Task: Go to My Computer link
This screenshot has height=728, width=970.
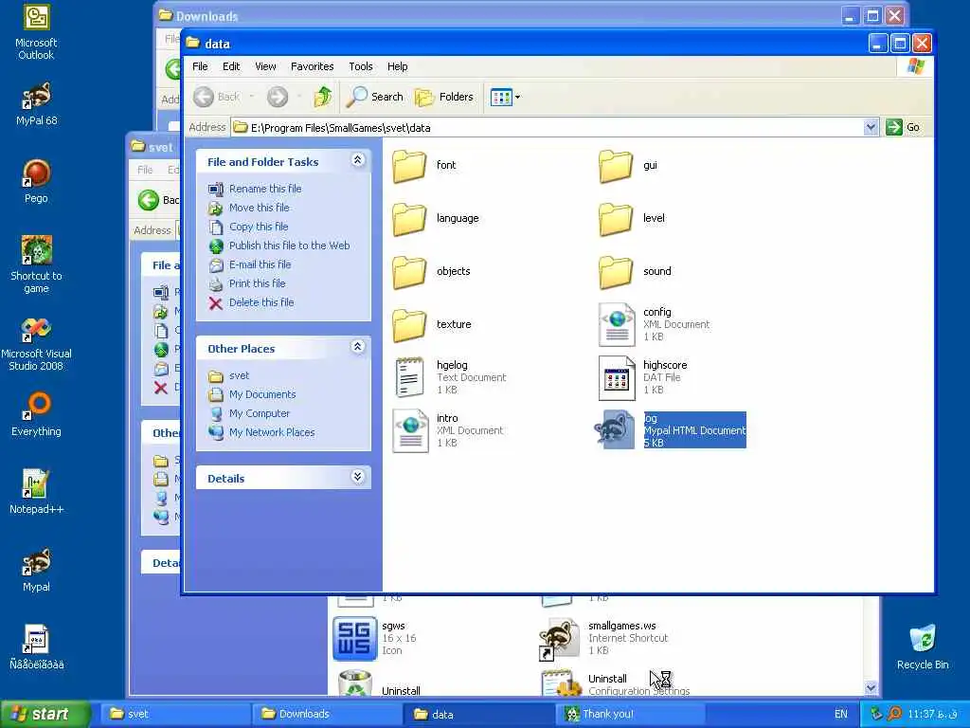Action: pos(260,413)
